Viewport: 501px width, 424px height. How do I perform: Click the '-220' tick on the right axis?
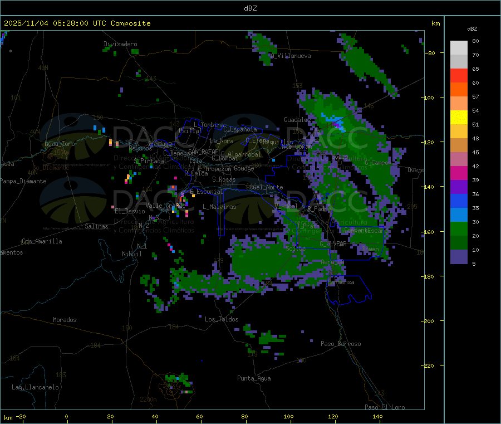[428, 365]
